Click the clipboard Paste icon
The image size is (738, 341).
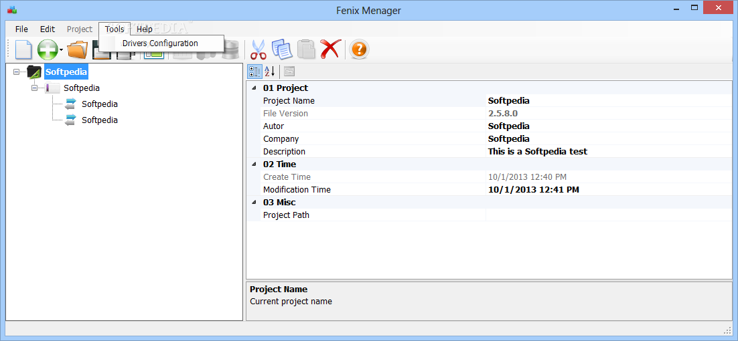point(306,49)
